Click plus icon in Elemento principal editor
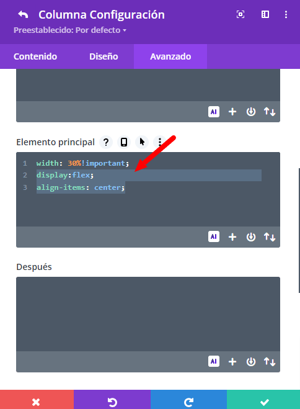Viewport: 300px width, 409px height. click(x=232, y=237)
